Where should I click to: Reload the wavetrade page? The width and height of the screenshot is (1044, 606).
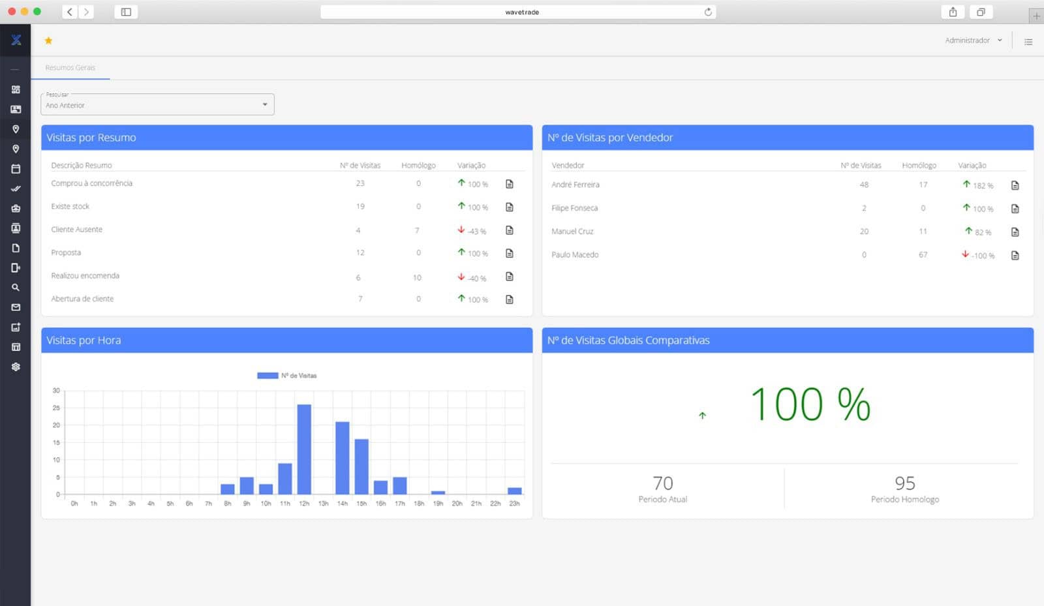click(708, 12)
